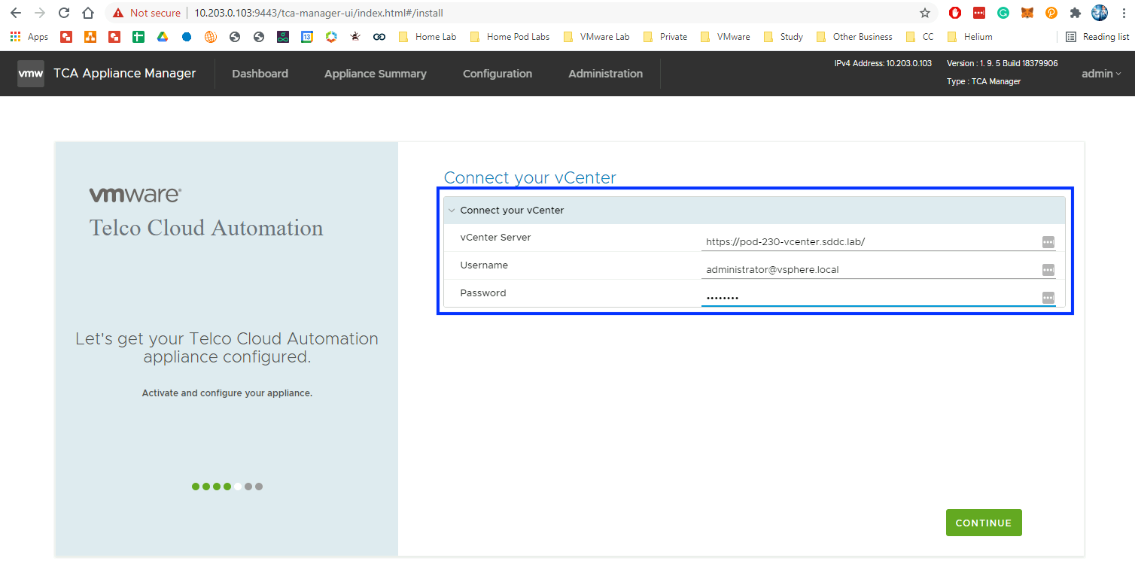Click password manager icon in vCenter Server field
The width and height of the screenshot is (1135, 570).
[x=1048, y=242]
